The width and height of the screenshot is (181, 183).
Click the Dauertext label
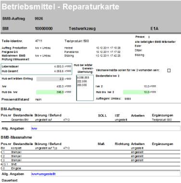10,181
